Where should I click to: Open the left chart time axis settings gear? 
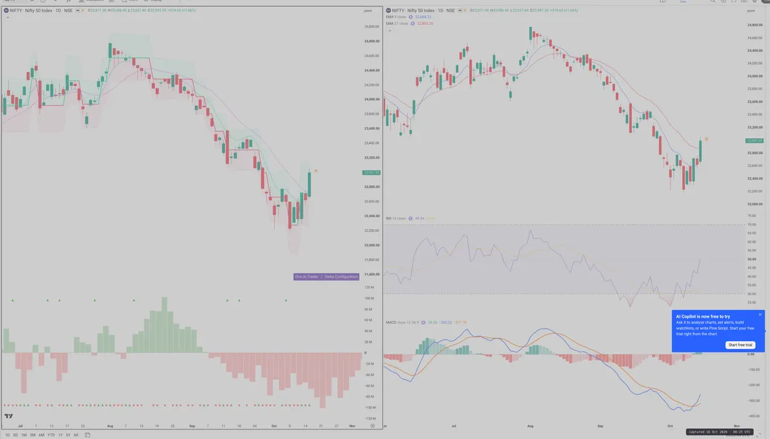pos(372,426)
